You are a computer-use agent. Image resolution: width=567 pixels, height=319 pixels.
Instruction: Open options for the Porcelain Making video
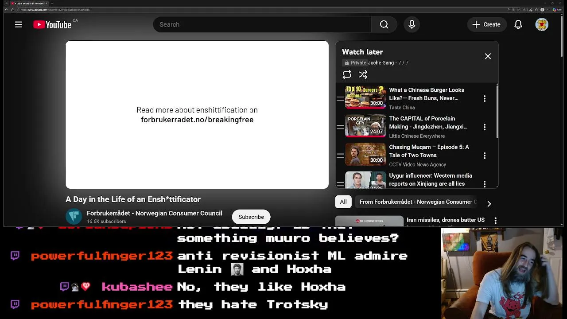coord(485,127)
